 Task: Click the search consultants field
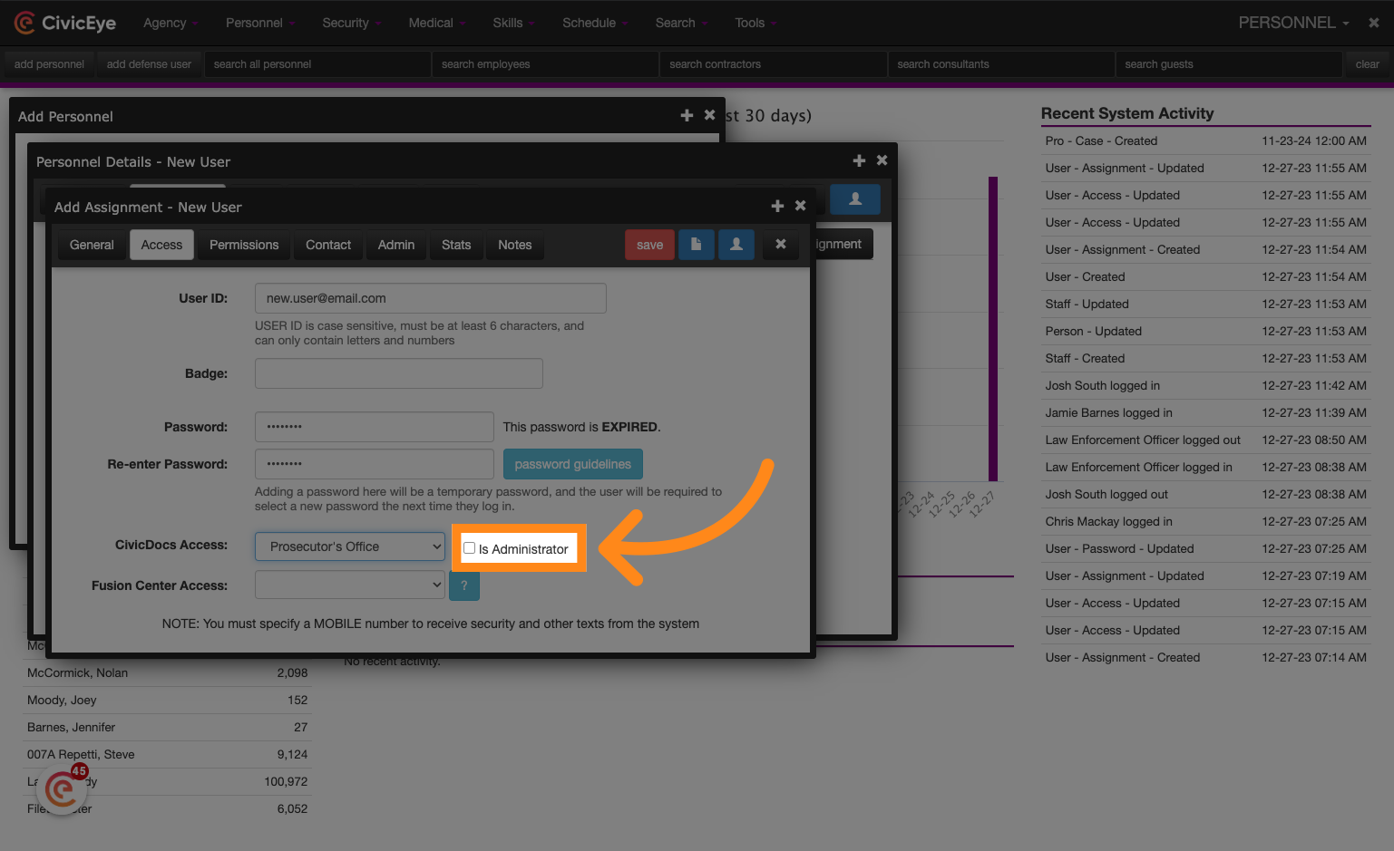pos(1001,64)
